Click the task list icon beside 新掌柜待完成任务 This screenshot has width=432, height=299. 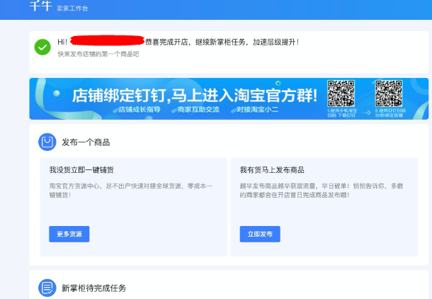click(47, 288)
